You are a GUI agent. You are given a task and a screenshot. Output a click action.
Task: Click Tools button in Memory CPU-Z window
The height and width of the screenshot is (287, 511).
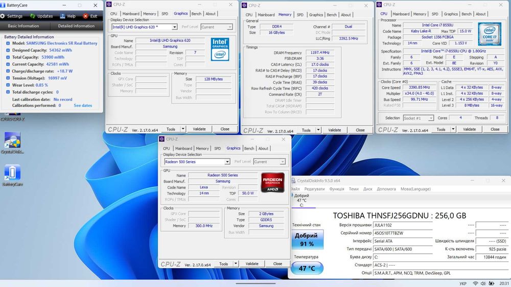pos(306,130)
